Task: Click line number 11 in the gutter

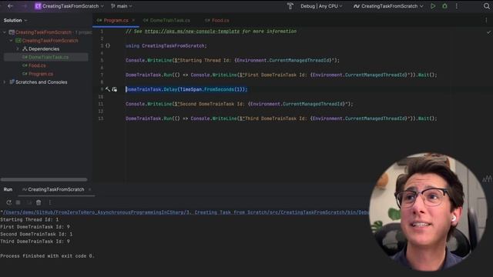Action: coord(101,104)
